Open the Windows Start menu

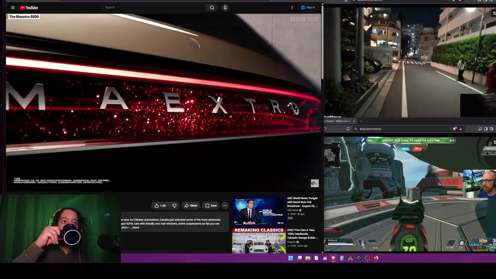point(291,258)
